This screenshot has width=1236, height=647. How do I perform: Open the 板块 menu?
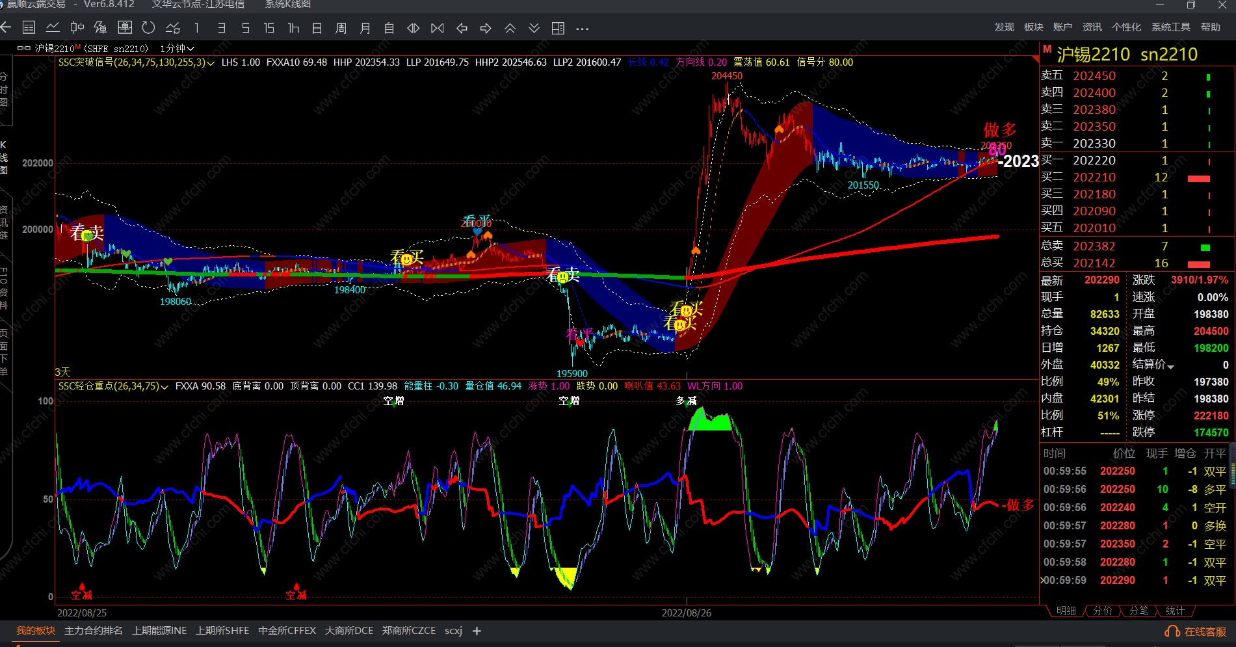point(1033,27)
